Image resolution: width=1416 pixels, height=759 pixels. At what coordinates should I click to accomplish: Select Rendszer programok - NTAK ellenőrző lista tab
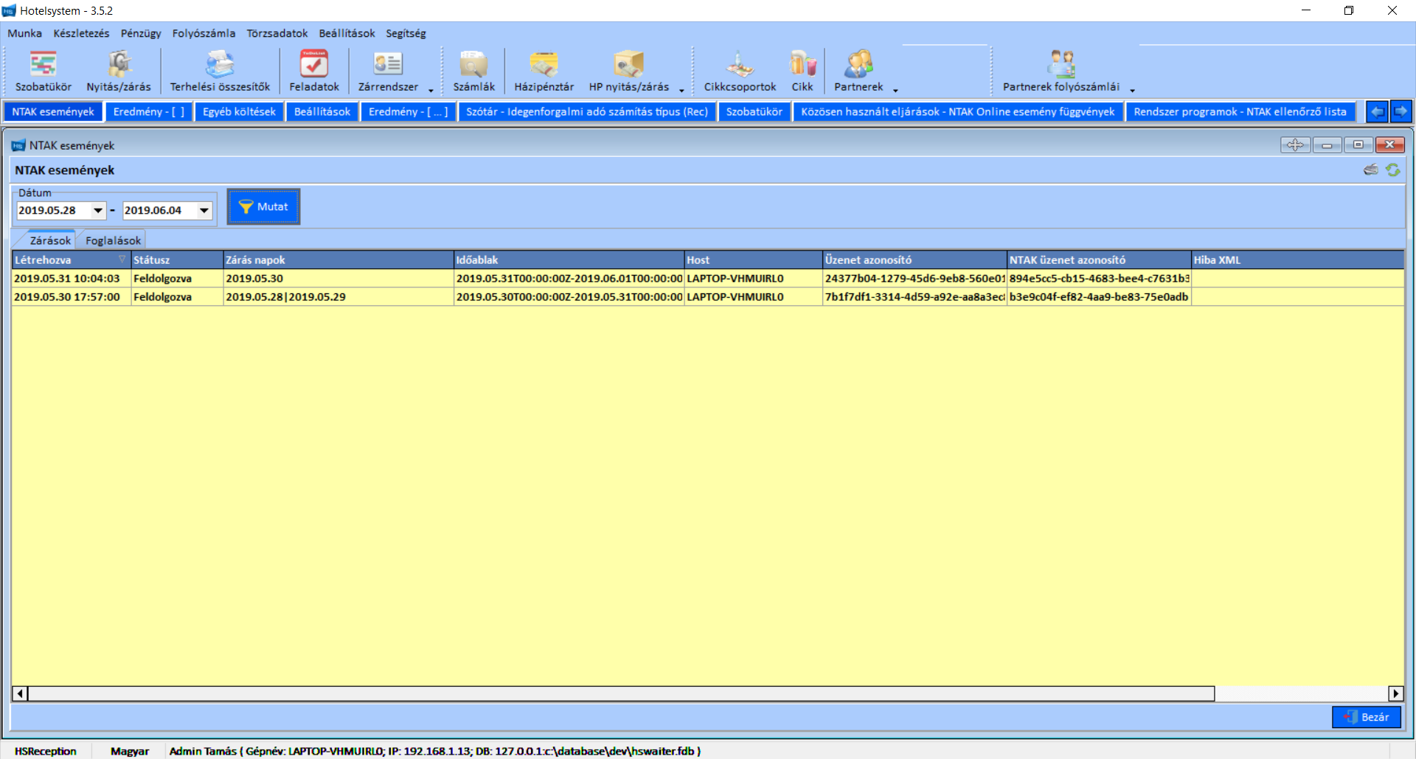tap(1240, 112)
